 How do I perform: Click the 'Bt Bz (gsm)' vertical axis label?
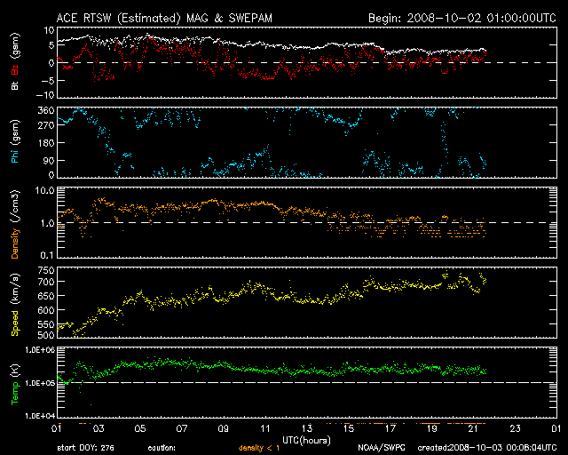(15, 62)
